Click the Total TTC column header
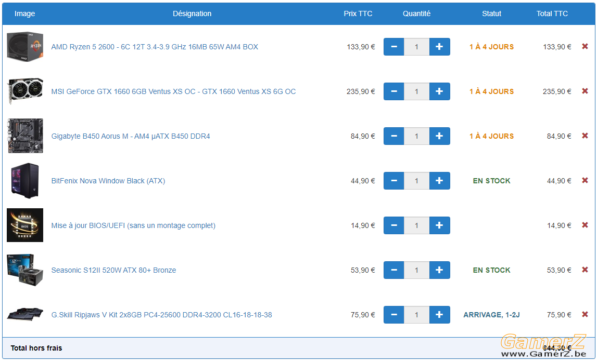This screenshot has height=362, width=597. click(552, 14)
